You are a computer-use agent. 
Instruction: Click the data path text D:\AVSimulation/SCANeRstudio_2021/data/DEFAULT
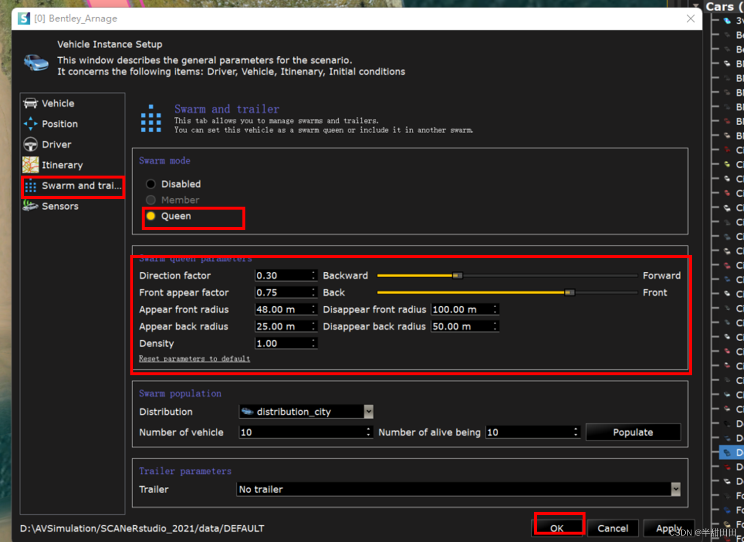click(142, 528)
